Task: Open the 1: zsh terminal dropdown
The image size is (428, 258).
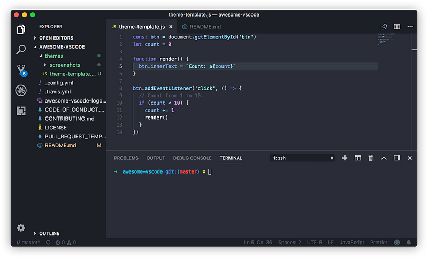Action: 302,158
